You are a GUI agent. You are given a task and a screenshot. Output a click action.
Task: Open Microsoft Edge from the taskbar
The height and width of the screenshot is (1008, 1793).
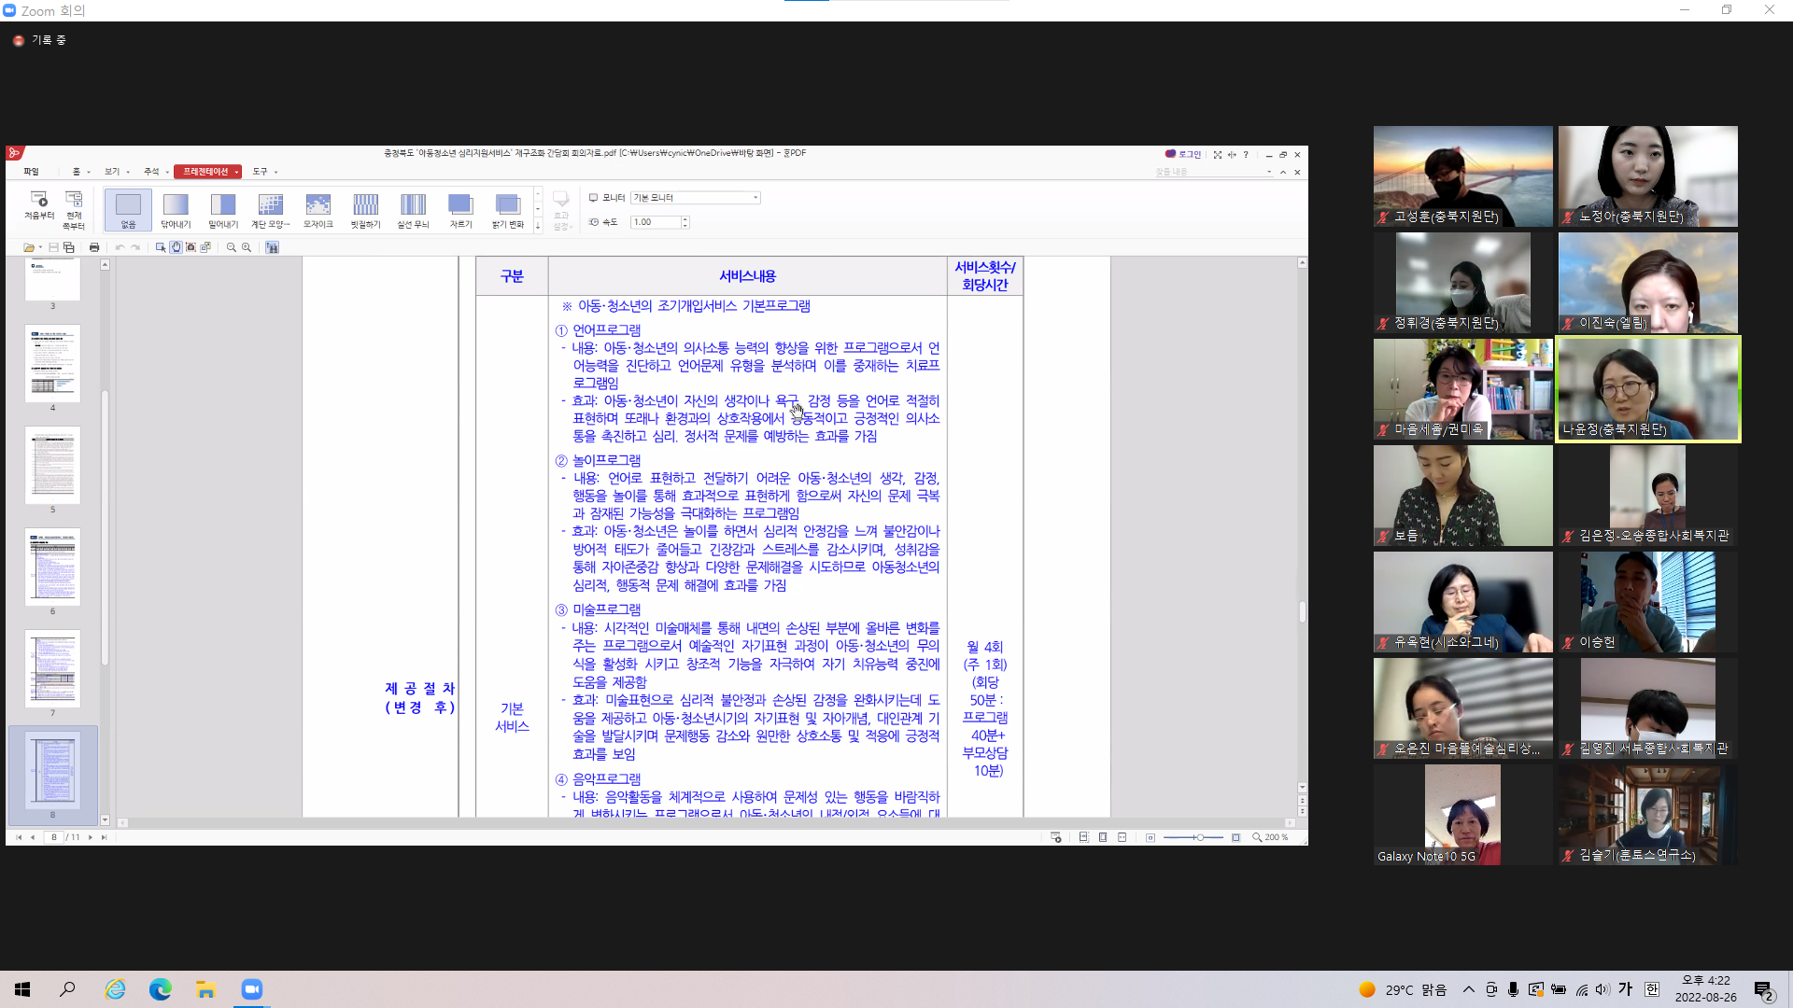[x=161, y=989]
